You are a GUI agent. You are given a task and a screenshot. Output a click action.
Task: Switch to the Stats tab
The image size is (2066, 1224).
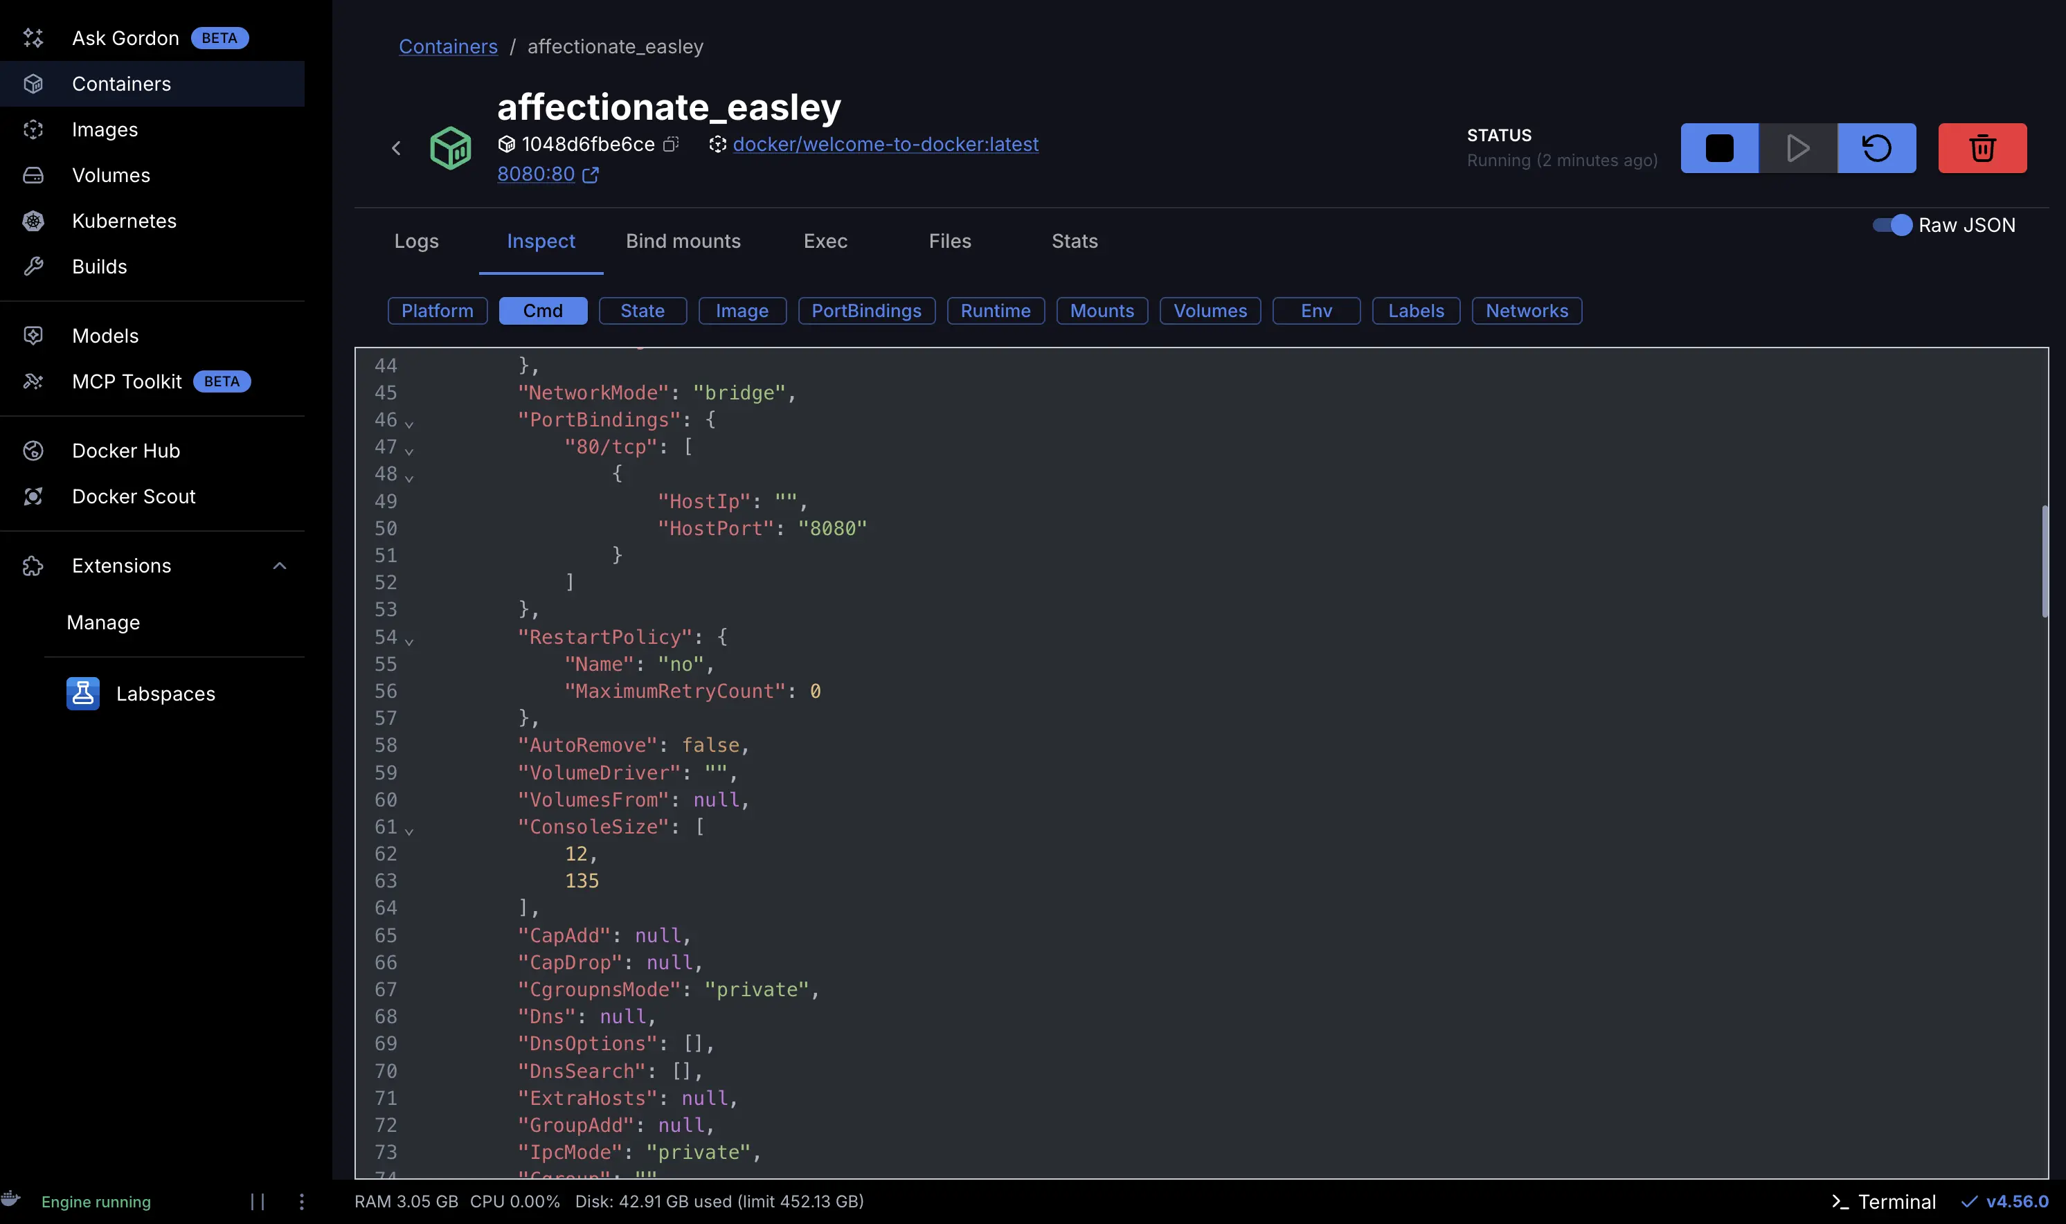coord(1074,241)
